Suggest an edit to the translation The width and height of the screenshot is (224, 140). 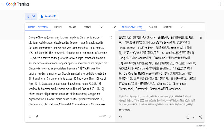(194, 116)
